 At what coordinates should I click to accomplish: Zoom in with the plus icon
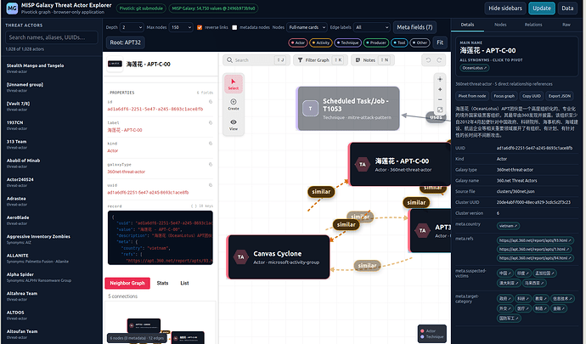(x=440, y=89)
